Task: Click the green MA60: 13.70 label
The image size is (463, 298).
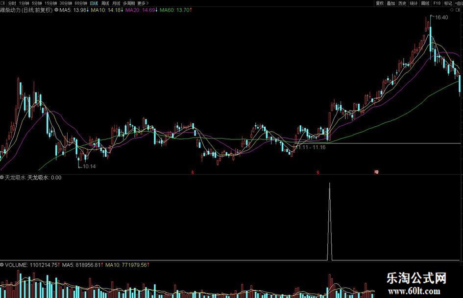Action: [176, 10]
